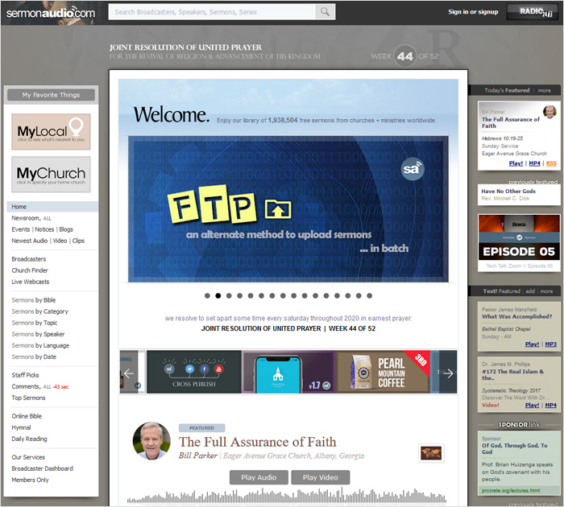564x507 pixels.
Task: Open Tech Talk Zoom Episode 05 thumbnail
Action: tap(519, 237)
